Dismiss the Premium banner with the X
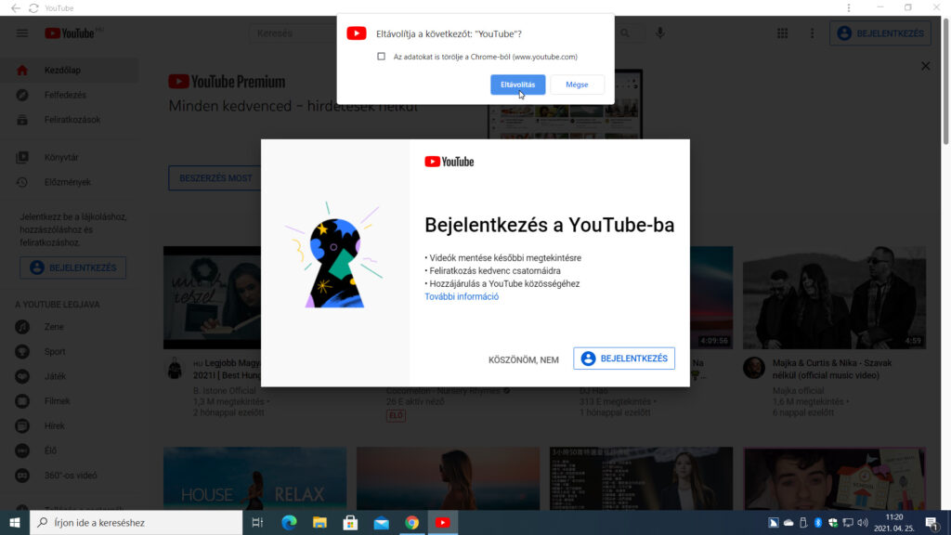The width and height of the screenshot is (951, 535). click(926, 66)
